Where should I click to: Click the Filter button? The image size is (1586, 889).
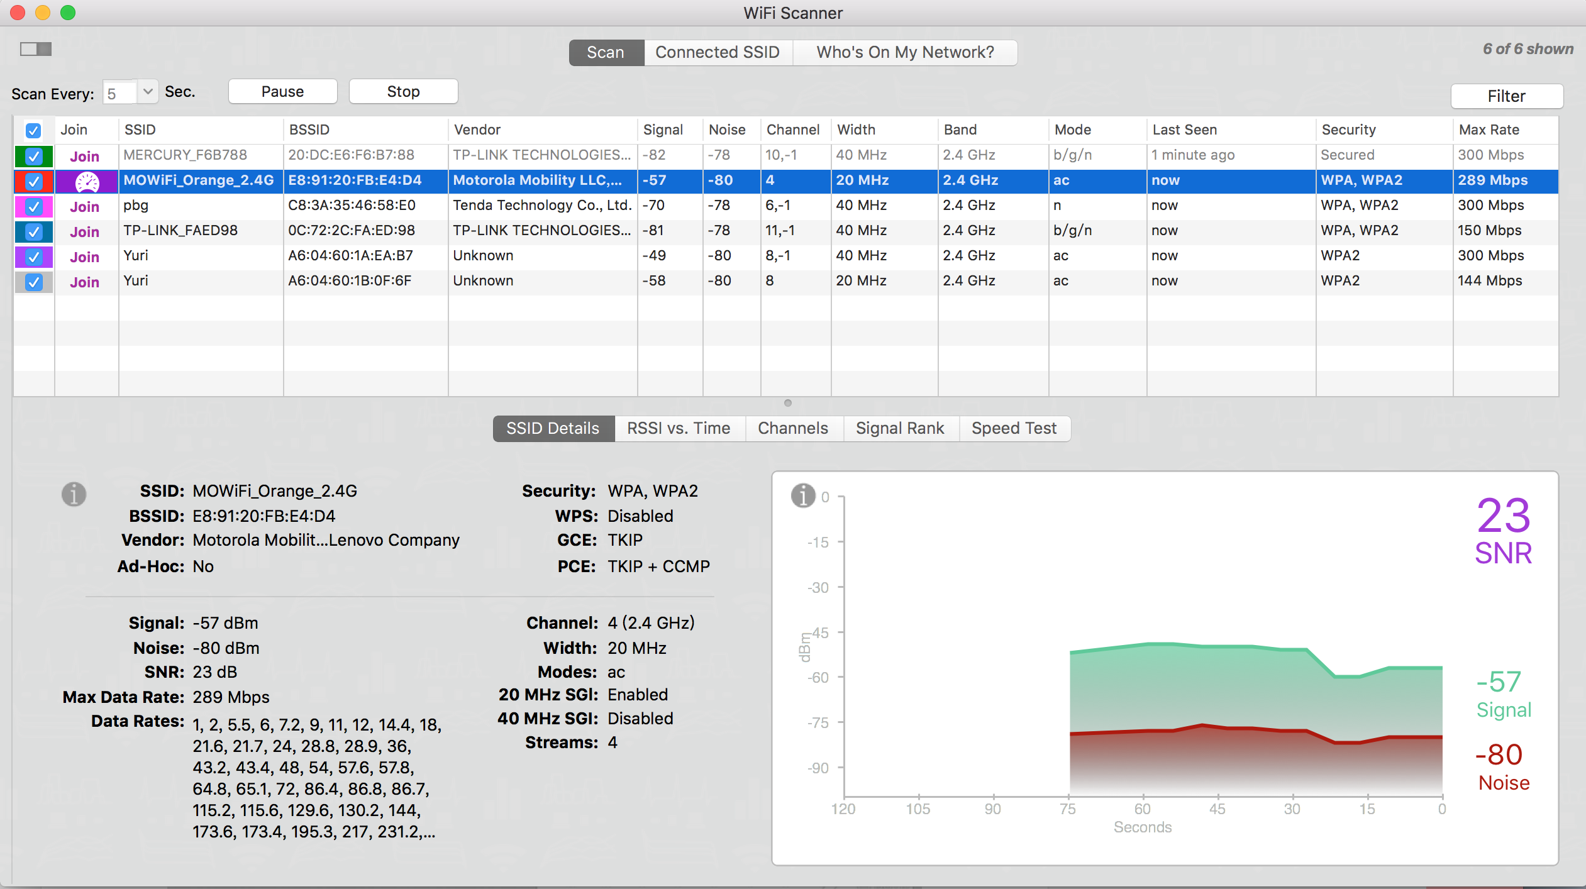pos(1506,96)
